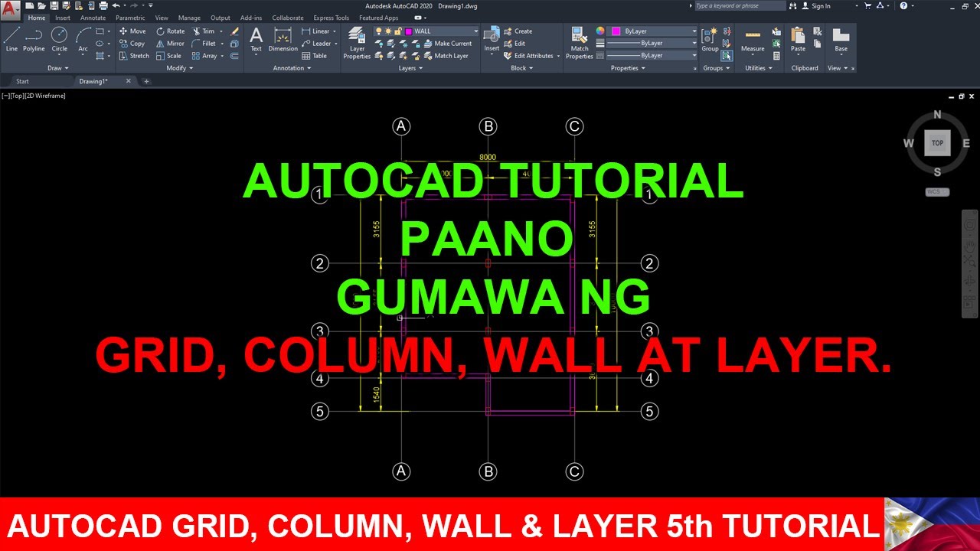Viewport: 980px width, 551px height.
Task: Activate the Trim command
Action: pyautogui.click(x=203, y=31)
